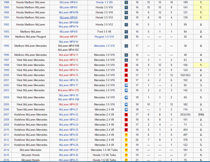The image size is (210, 162).
Task: Open the 1998 season link
Action: tap(6, 65)
